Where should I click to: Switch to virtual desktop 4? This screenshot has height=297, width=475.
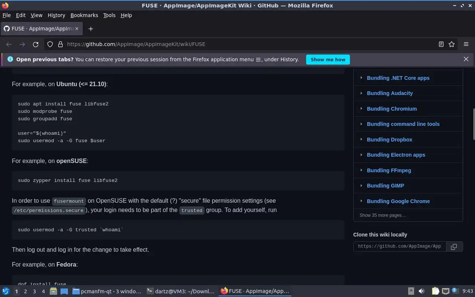pos(43,291)
